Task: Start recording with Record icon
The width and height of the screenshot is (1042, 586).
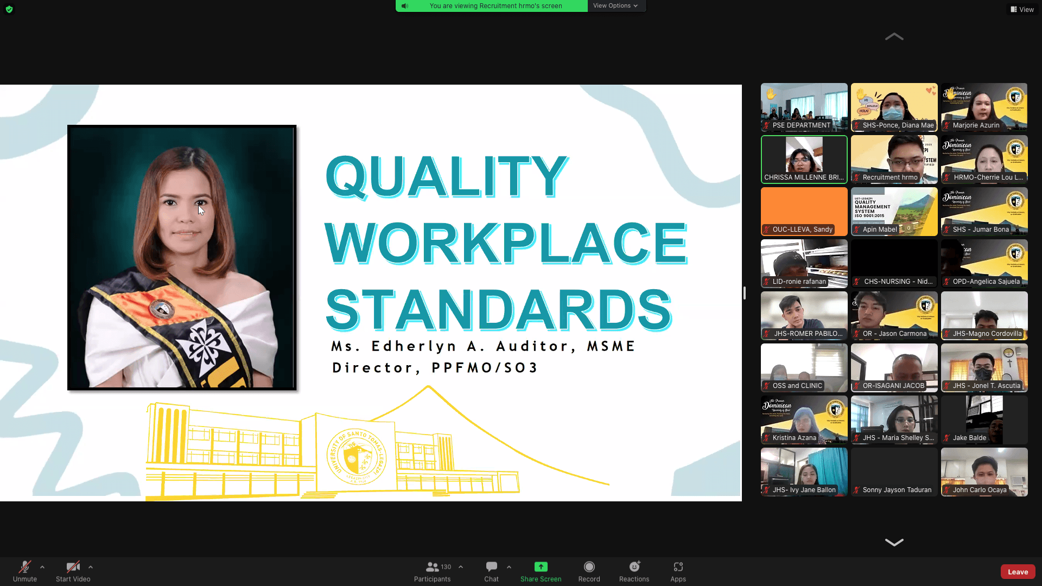Action: pos(589,567)
